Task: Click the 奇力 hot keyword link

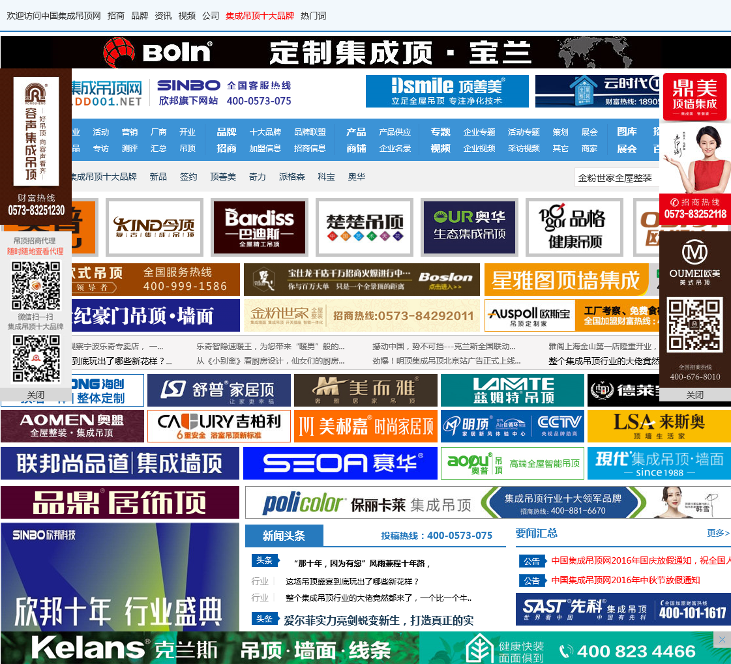Action: point(258,177)
